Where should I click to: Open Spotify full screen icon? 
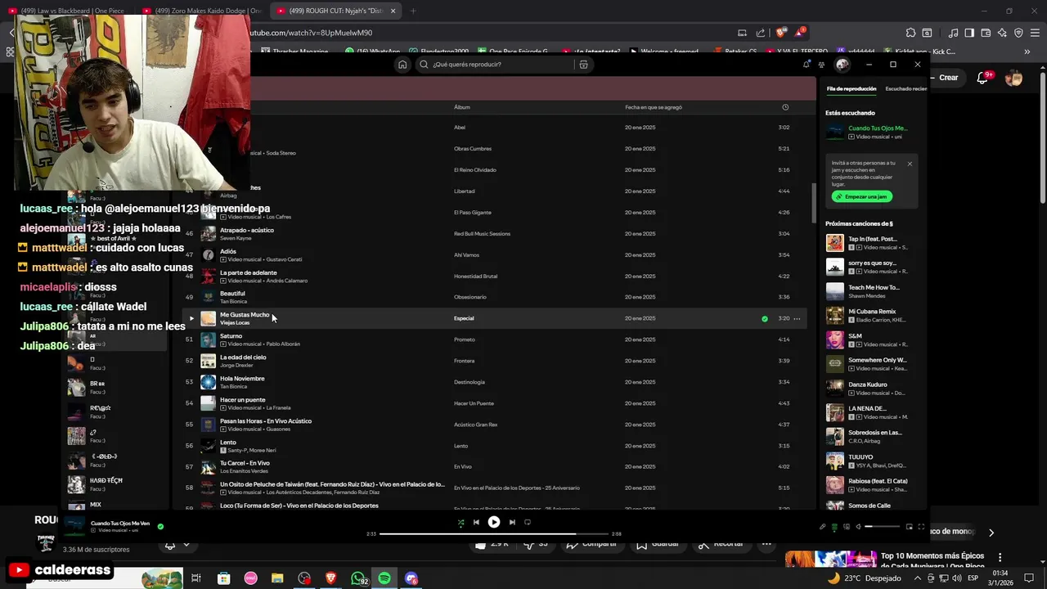pyautogui.click(x=921, y=527)
